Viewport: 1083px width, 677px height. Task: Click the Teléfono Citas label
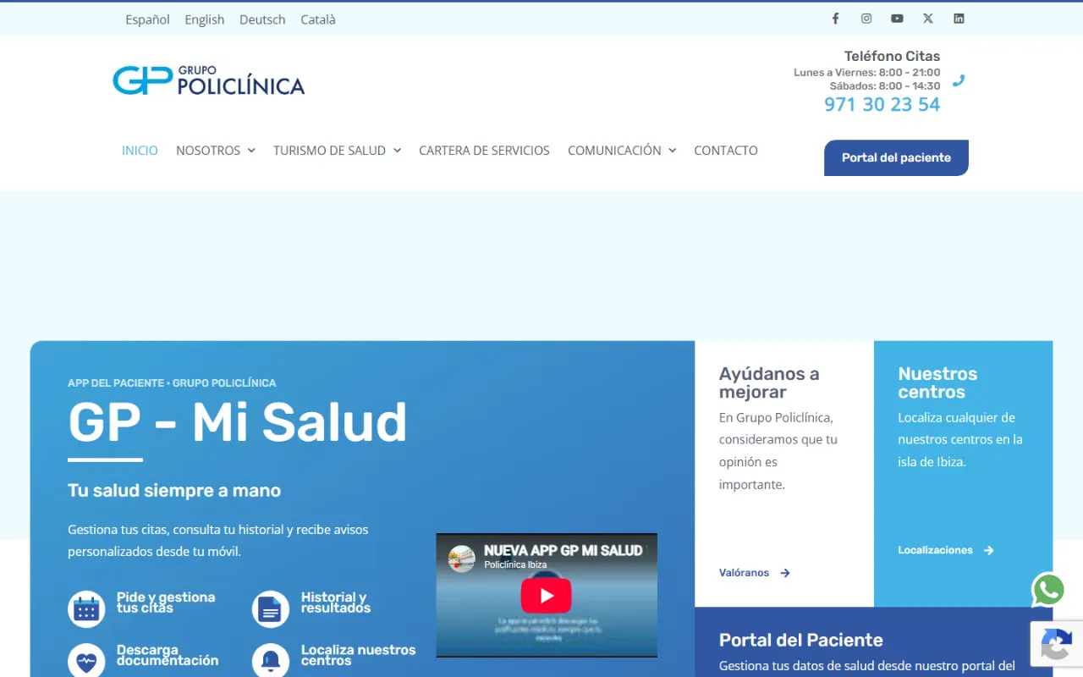(x=892, y=56)
